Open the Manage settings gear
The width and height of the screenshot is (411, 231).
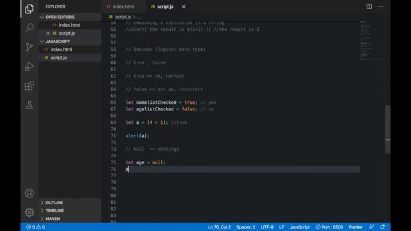coord(30,212)
